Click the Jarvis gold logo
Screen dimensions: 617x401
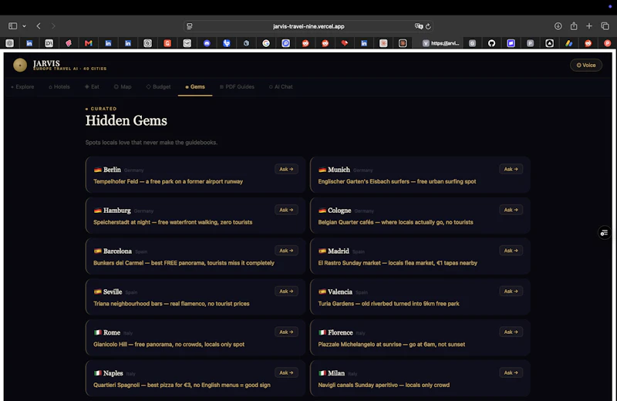pos(20,65)
